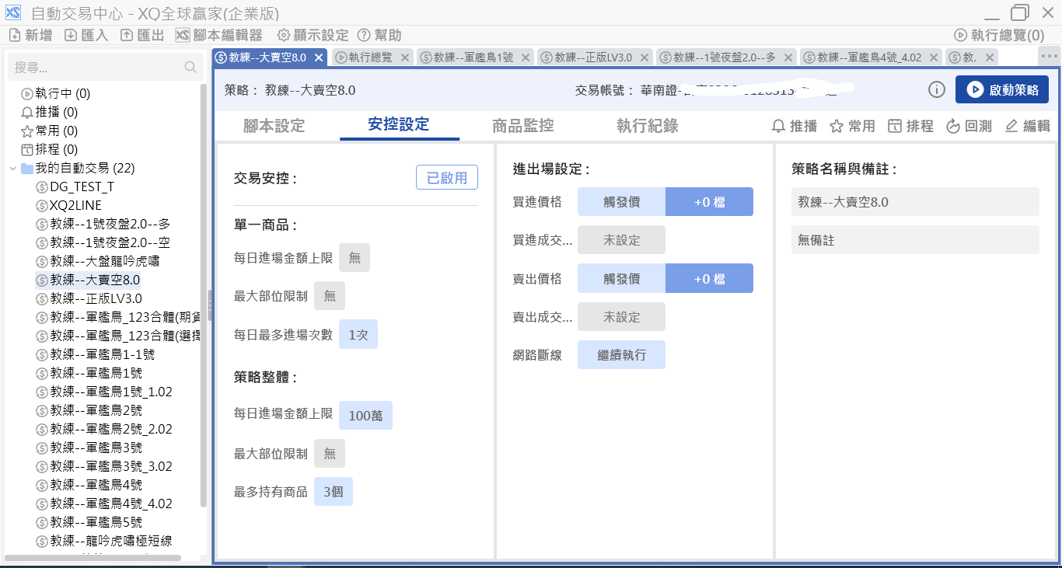
Task: Select 排程 (0) in sidebar
Action: coord(49,149)
